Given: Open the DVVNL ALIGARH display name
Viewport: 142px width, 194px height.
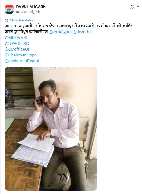Looking at the screenshot, I should 31,7.
